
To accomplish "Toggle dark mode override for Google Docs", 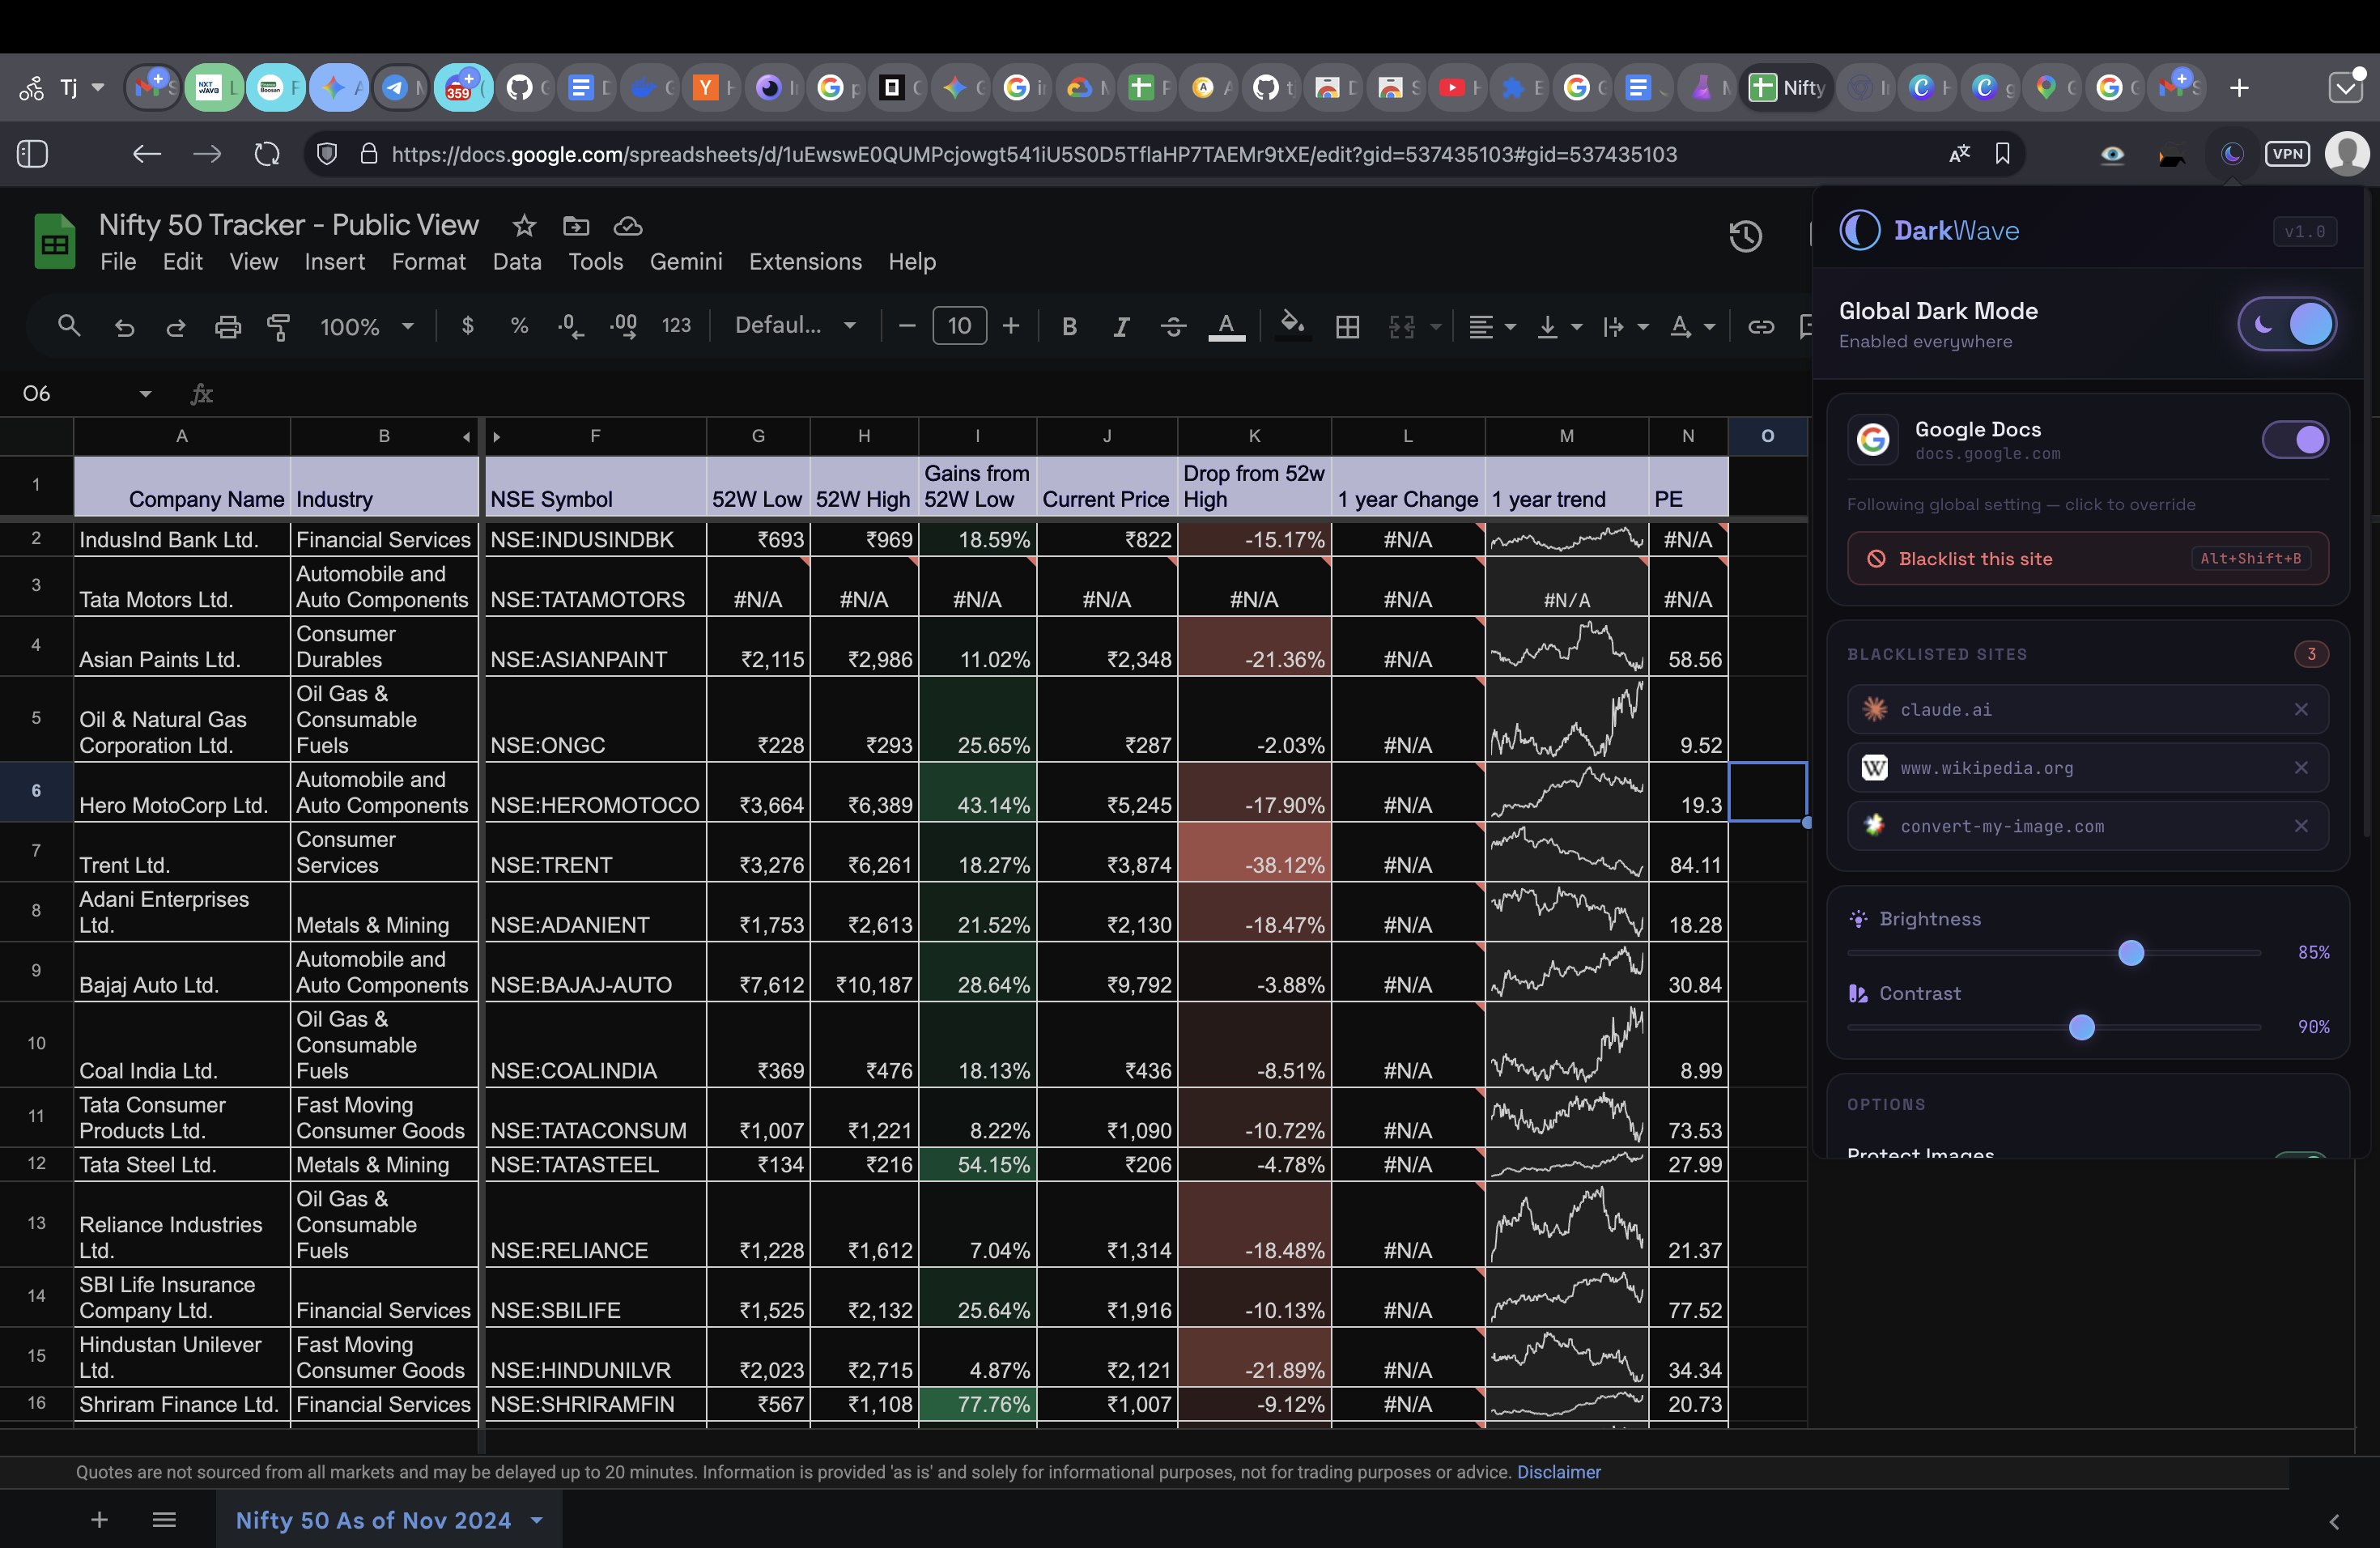I will pos(2295,439).
